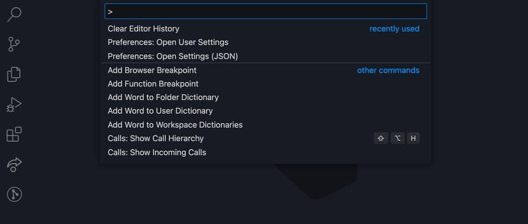The height and width of the screenshot is (224, 528).
Task: Open the Live Share arrow icon
Action: (14, 165)
